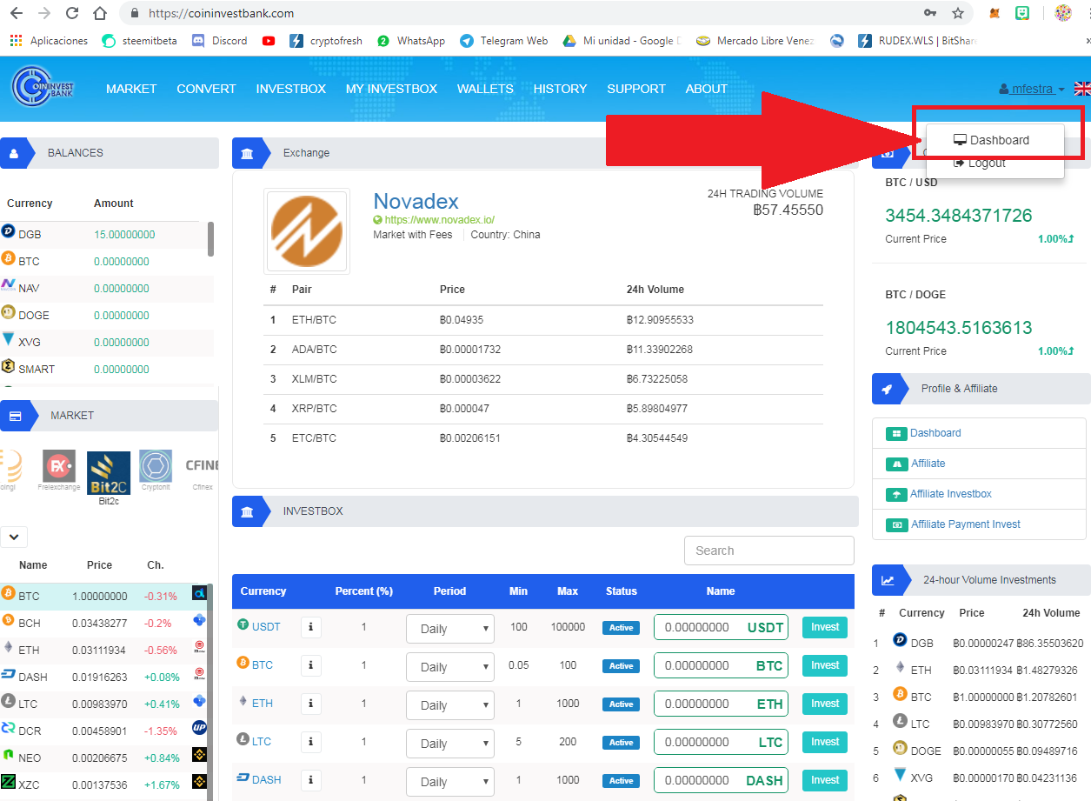This screenshot has height=801, width=1091.
Task: Click the Exchange panel bank icon
Action: [247, 153]
